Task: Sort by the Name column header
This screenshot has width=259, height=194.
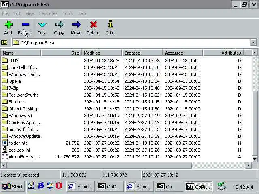Action: [x=21, y=53]
